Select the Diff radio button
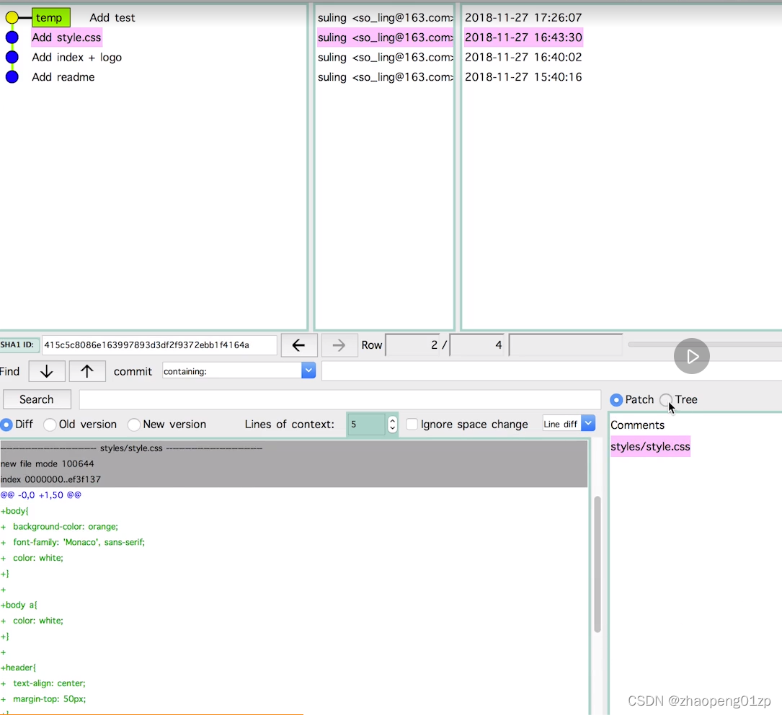Screen dimensions: 782x715 pyautogui.click(x=6, y=425)
